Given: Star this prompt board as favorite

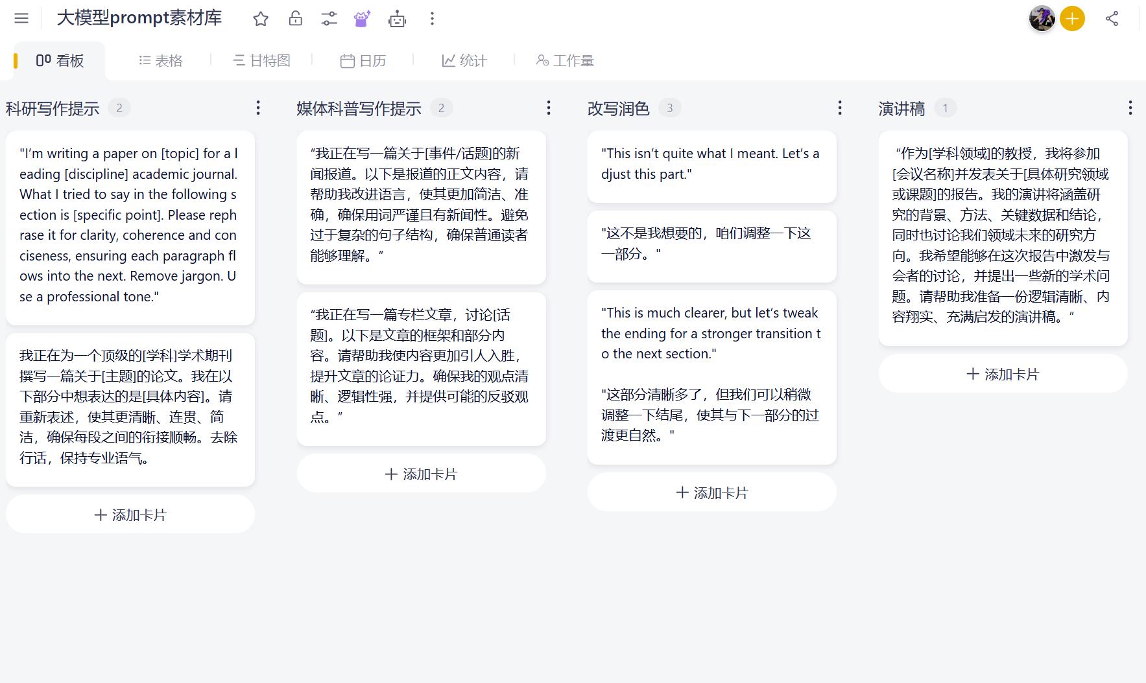Looking at the screenshot, I should tap(261, 19).
